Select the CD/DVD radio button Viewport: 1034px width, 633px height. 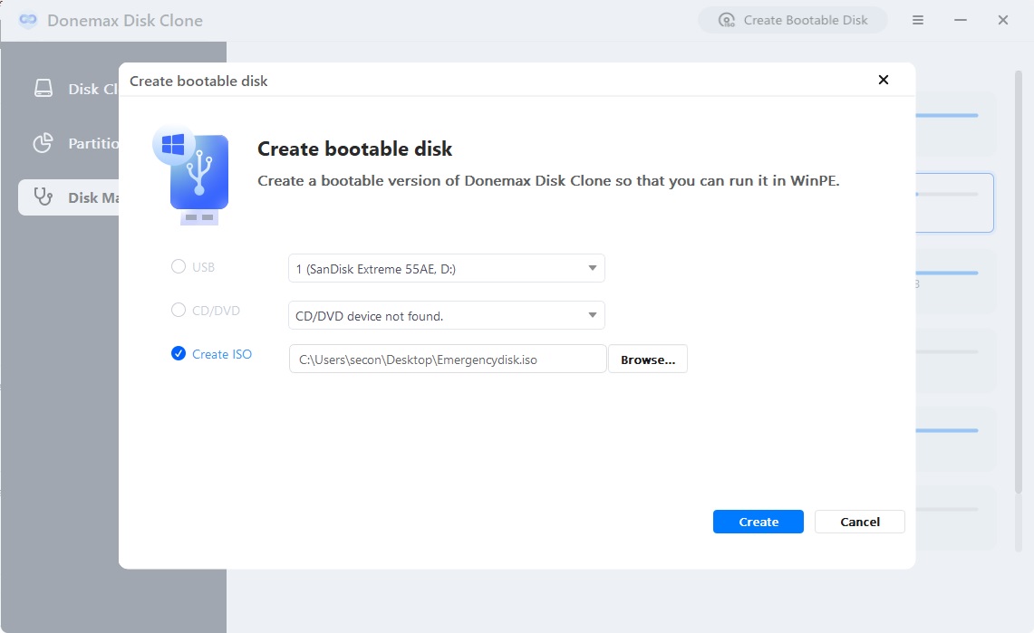(178, 310)
